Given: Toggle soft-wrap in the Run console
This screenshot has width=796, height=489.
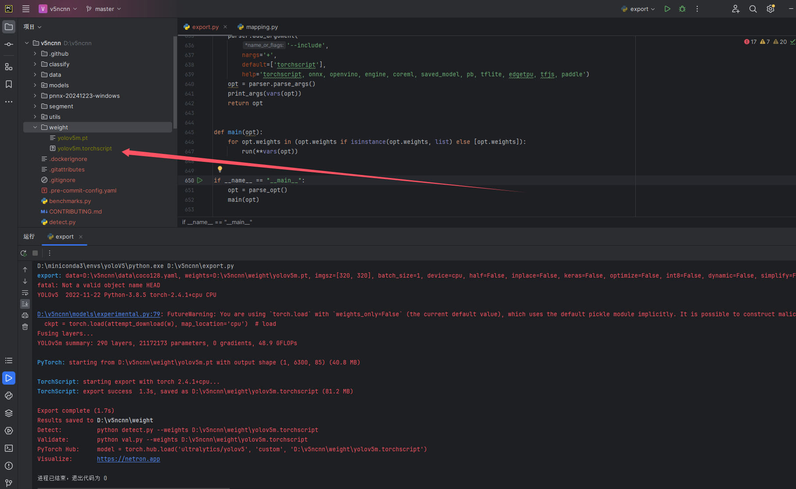Looking at the screenshot, I should [x=25, y=293].
